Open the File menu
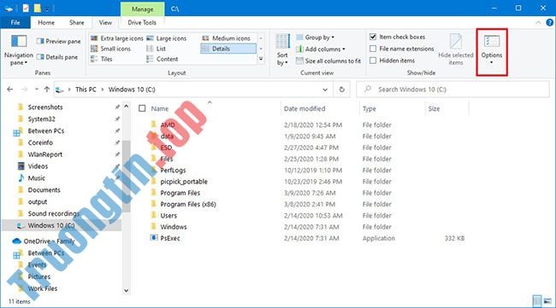This screenshot has width=556, height=308. (15, 23)
